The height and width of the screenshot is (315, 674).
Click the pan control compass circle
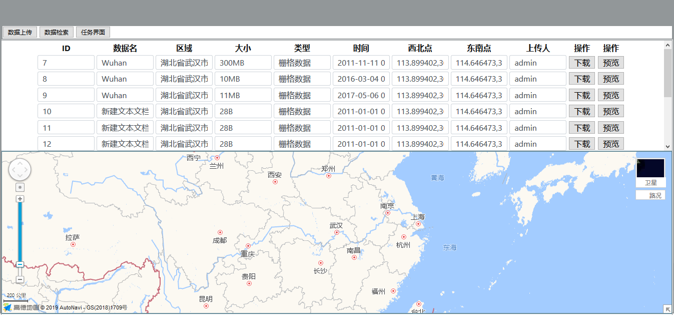(x=20, y=170)
